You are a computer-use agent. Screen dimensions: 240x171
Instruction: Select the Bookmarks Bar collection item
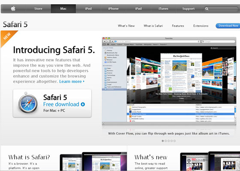click(111, 53)
